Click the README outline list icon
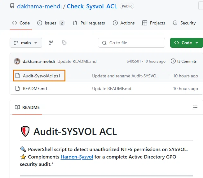 pyautogui.click(x=195, y=107)
